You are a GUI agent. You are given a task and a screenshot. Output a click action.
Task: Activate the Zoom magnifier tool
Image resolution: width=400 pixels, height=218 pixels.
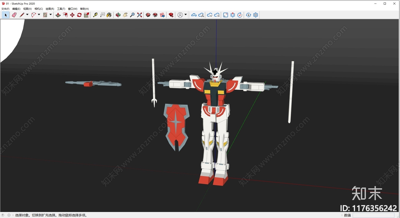[x=132, y=15]
